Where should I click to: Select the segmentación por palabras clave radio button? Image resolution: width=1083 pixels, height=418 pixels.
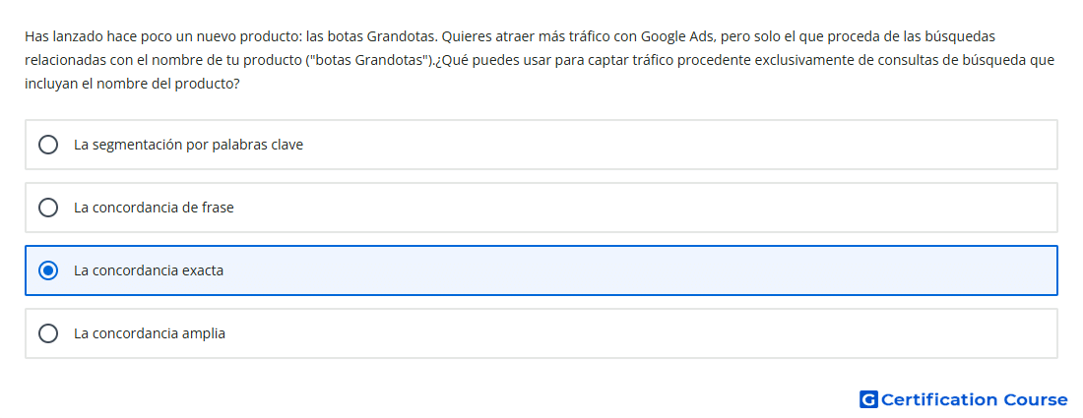coord(48,145)
